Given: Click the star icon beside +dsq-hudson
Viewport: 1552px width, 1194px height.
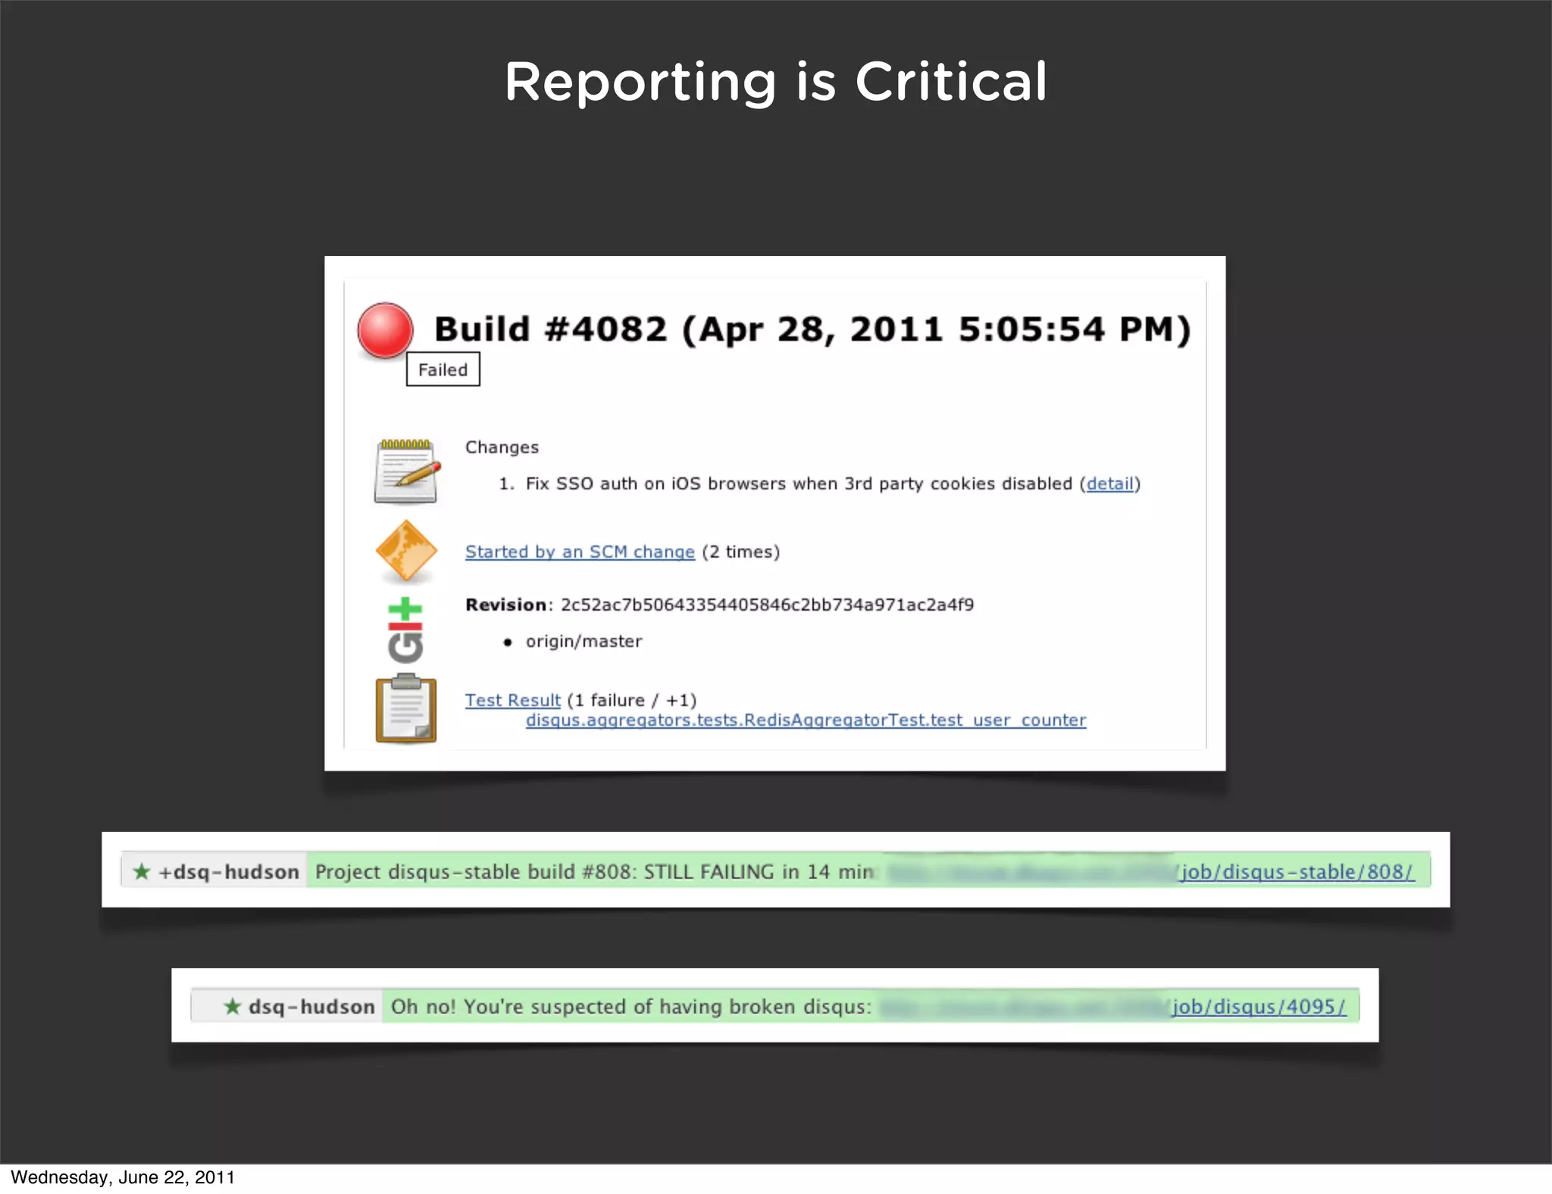Looking at the screenshot, I should point(141,871).
